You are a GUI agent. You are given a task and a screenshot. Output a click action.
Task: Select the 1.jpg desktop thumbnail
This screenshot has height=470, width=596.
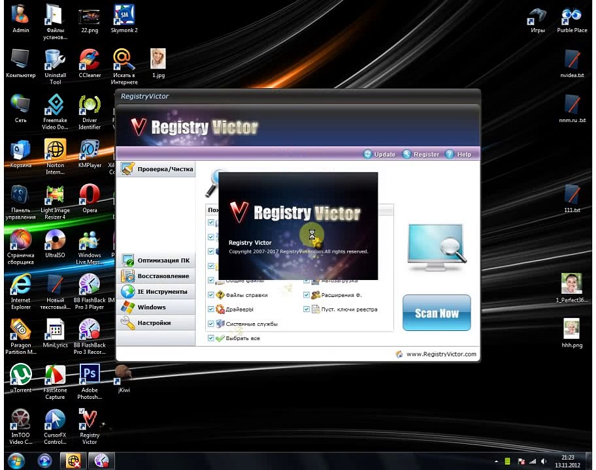point(158,64)
